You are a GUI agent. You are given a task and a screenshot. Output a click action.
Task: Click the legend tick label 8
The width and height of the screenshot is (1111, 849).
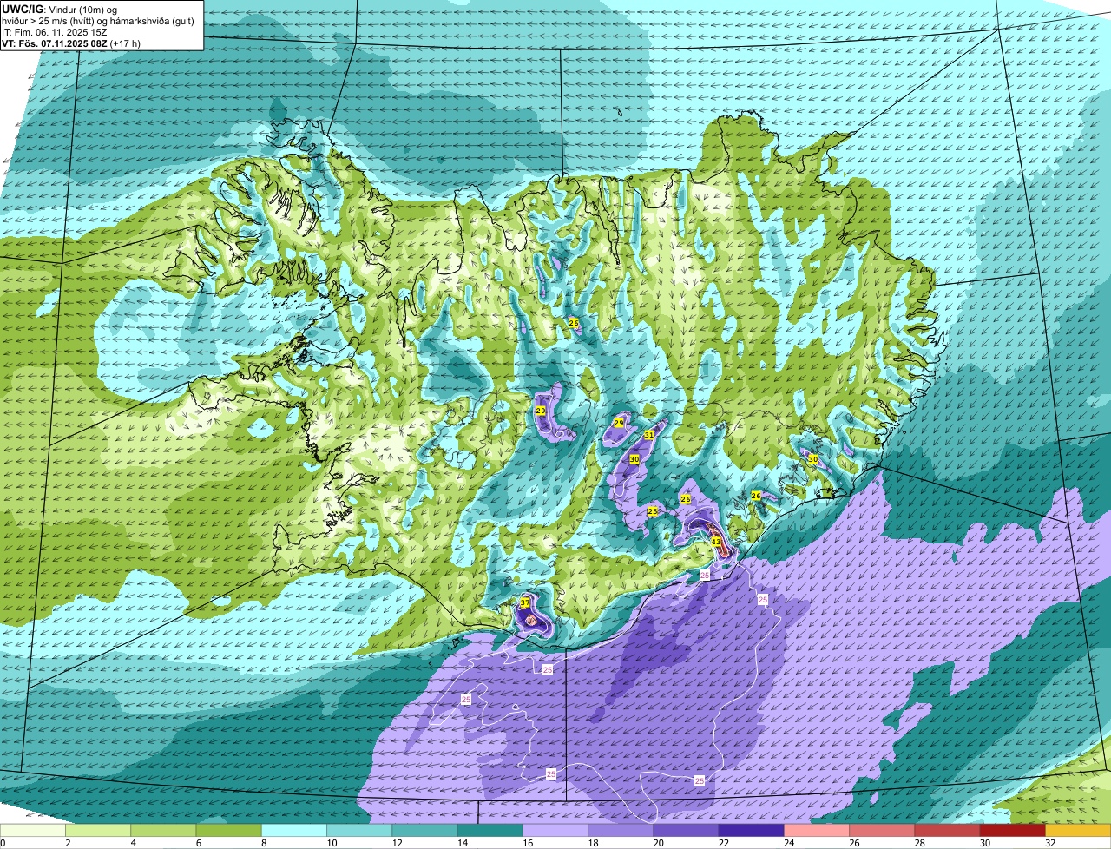click(x=264, y=843)
